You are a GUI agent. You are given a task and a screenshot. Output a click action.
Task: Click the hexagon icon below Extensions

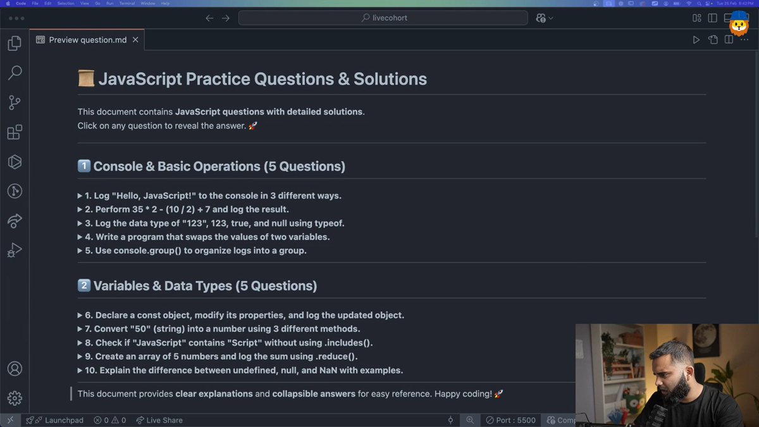click(15, 162)
